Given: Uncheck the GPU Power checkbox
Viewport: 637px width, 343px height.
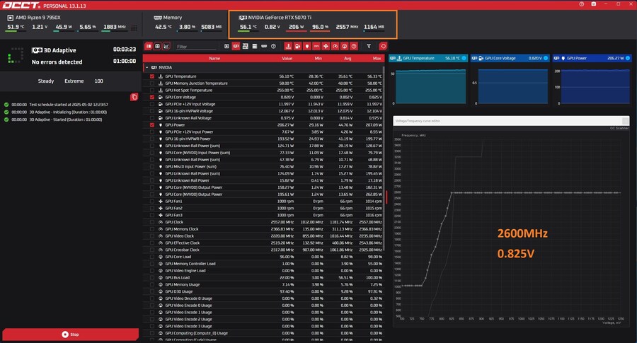Looking at the screenshot, I should (x=151, y=124).
